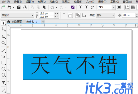Open the page size preset dropdown
The image size is (138, 94).
point(17,15)
